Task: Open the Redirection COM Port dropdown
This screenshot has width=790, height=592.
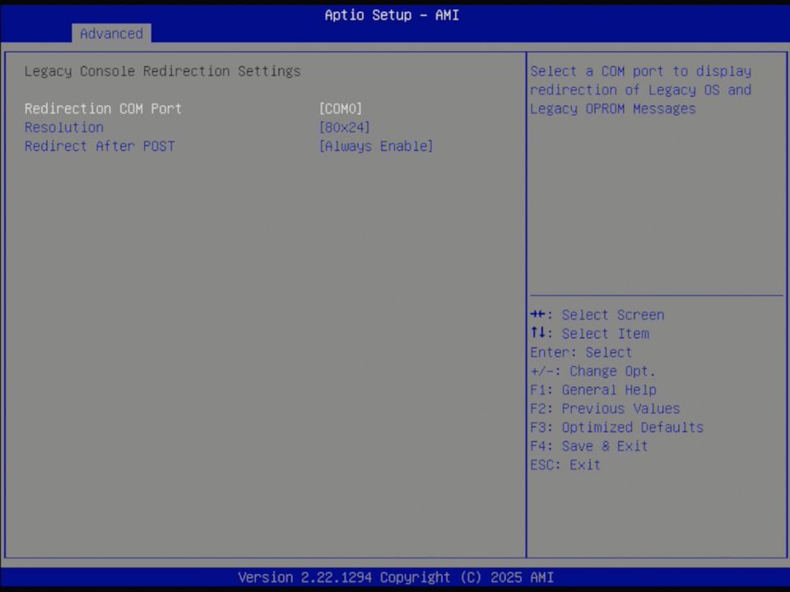Action: point(339,108)
